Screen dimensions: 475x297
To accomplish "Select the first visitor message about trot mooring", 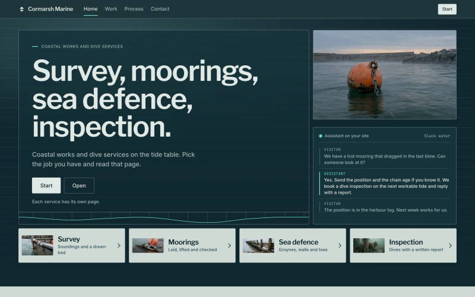I will tap(385, 156).
